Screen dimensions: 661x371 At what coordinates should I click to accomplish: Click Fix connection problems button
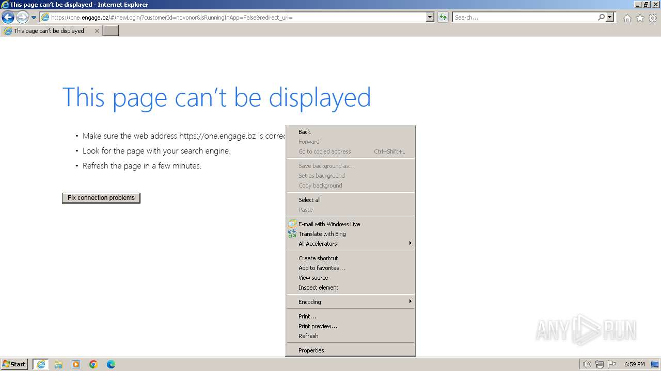click(x=101, y=198)
